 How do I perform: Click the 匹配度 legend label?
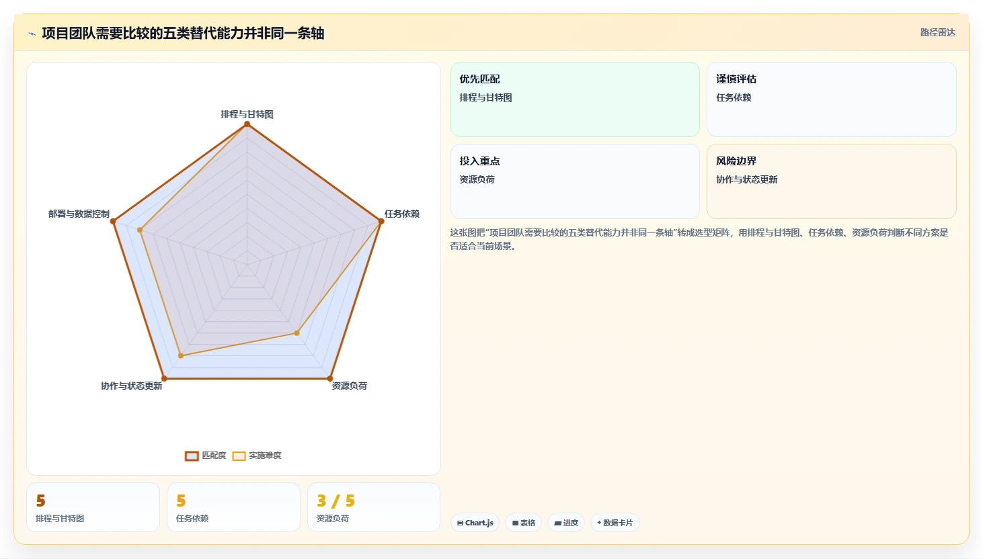pyautogui.click(x=214, y=456)
